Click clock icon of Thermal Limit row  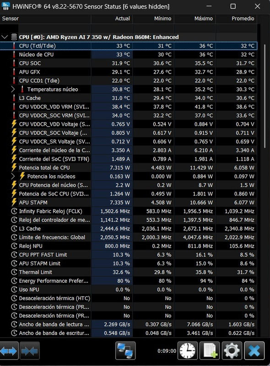pos(14,272)
